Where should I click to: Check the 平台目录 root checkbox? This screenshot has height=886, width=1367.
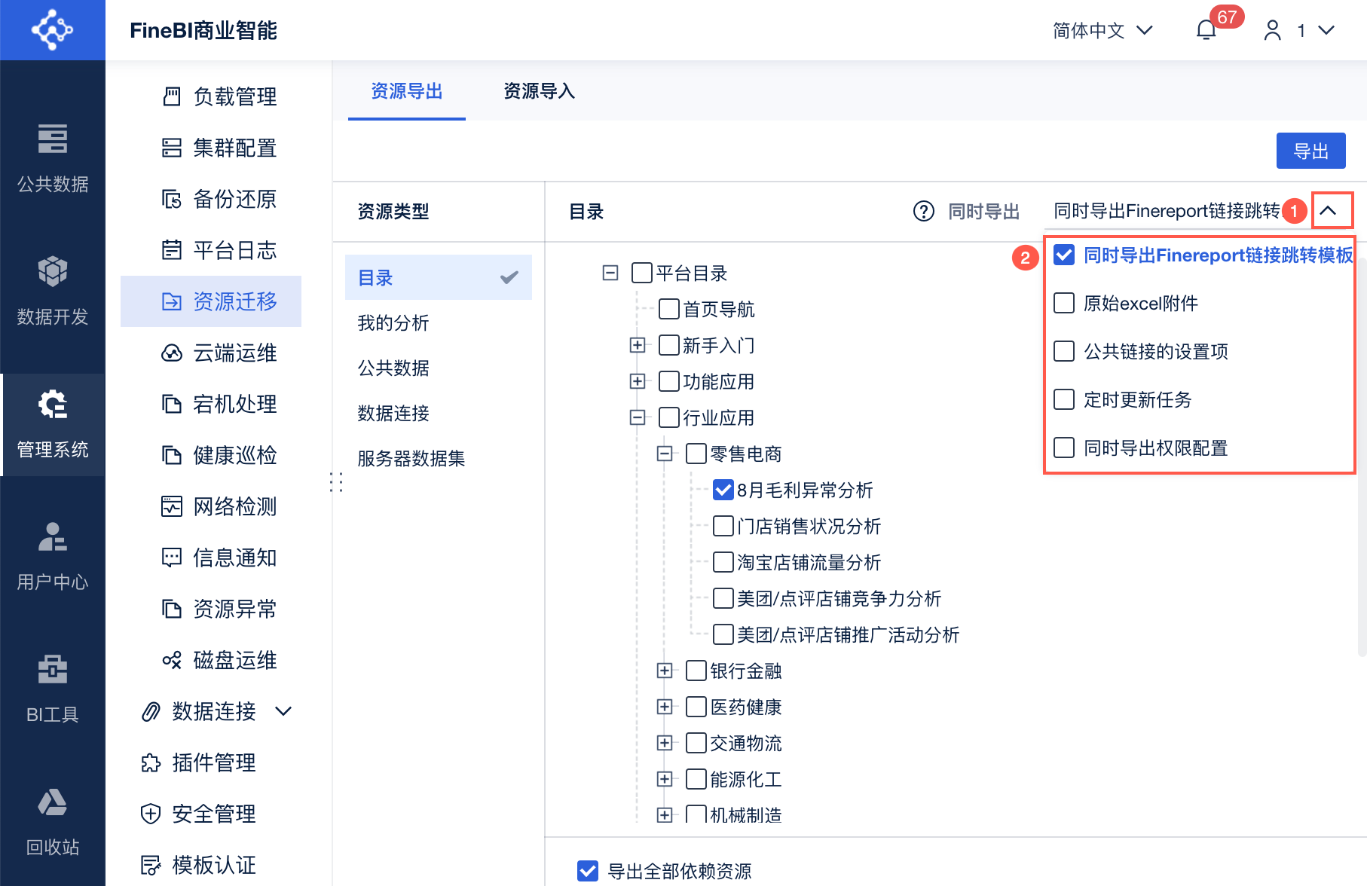pyautogui.click(x=642, y=273)
